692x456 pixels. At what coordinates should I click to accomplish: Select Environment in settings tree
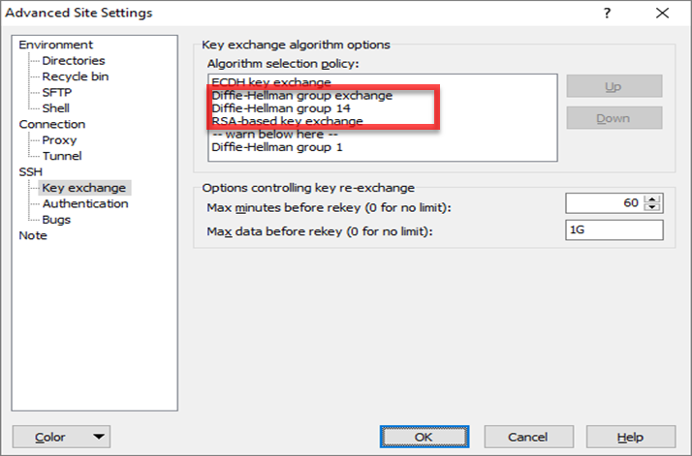click(x=55, y=45)
